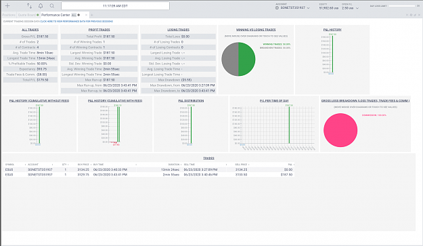Click the ALL account filter badge on Performance Center tab

pyautogui.click(x=74, y=15)
